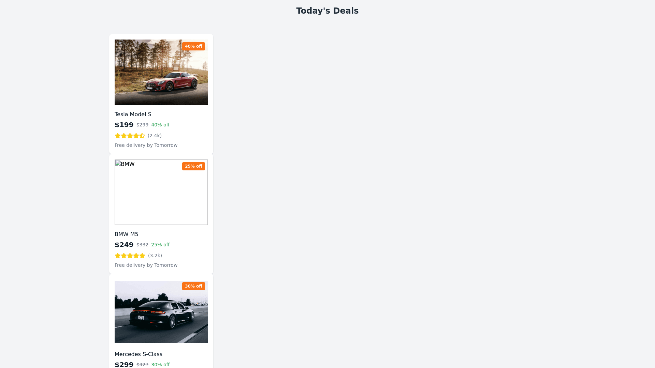Click the $249 price
The height and width of the screenshot is (368, 655).
click(x=124, y=245)
